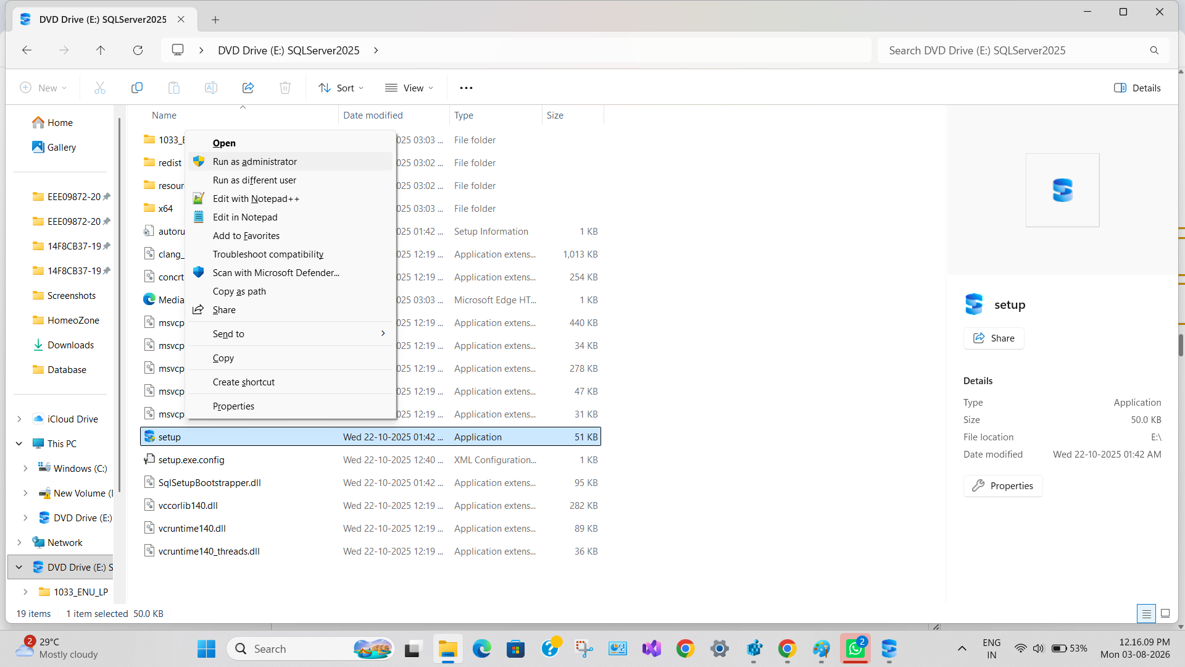1185x667 pixels.
Task: Select Properties in the context menu
Action: 291,406
